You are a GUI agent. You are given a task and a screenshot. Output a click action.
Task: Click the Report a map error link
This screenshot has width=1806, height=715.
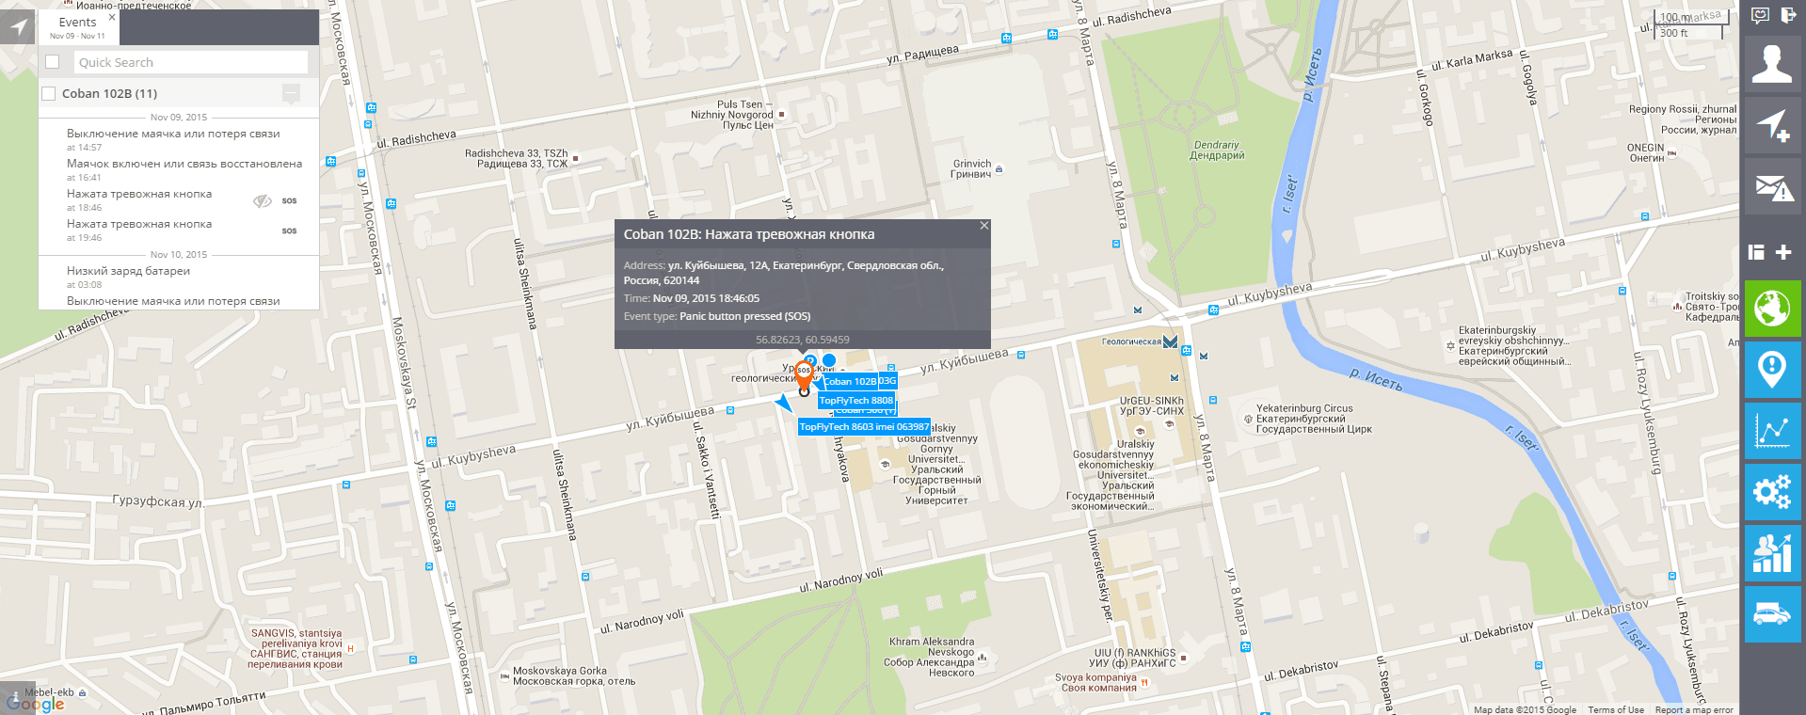pos(1694,709)
